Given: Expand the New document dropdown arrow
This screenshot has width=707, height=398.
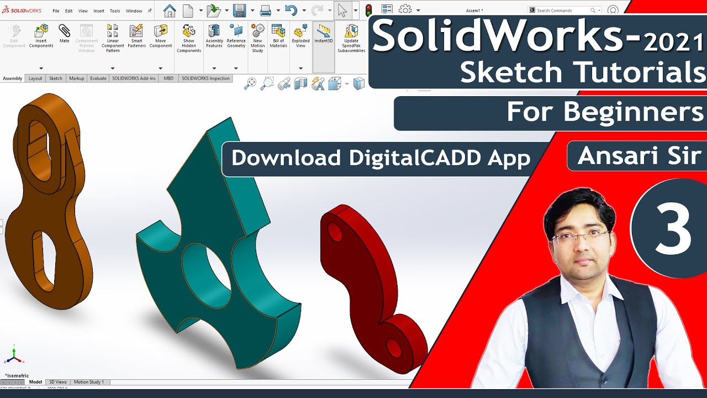Looking at the screenshot, I should 200,11.
